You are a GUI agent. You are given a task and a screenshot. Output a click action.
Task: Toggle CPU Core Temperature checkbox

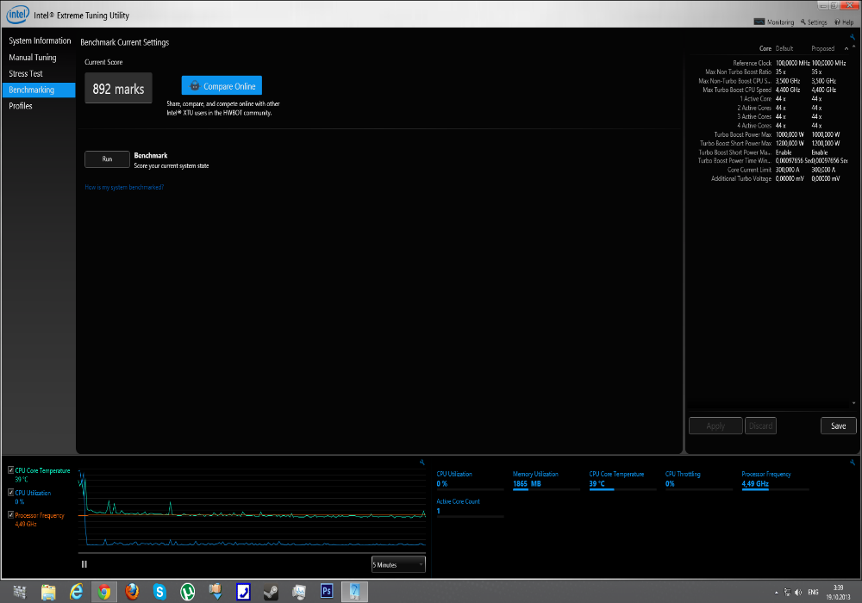pos(10,470)
